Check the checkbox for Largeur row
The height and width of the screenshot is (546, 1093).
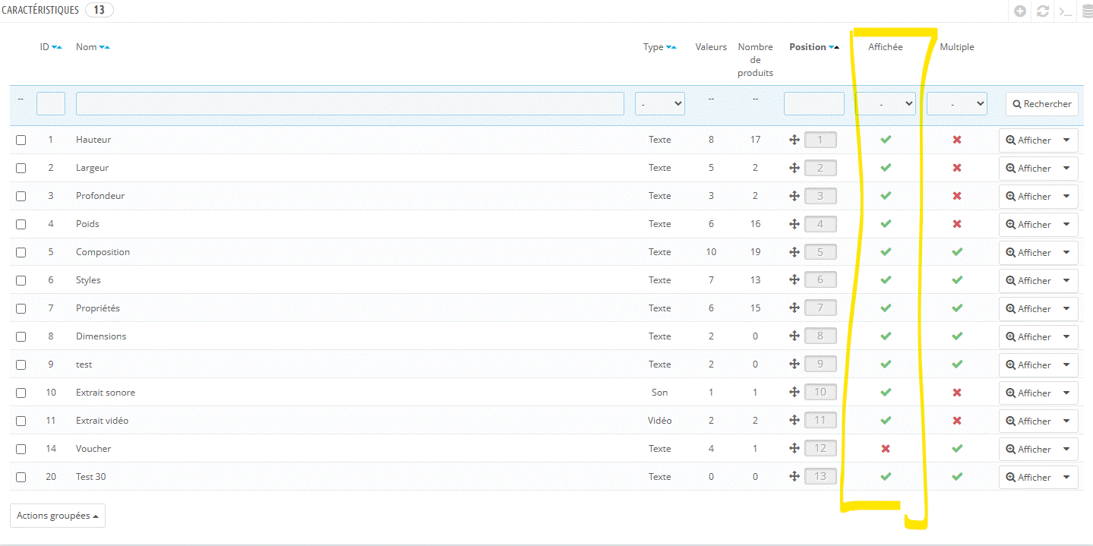21,168
